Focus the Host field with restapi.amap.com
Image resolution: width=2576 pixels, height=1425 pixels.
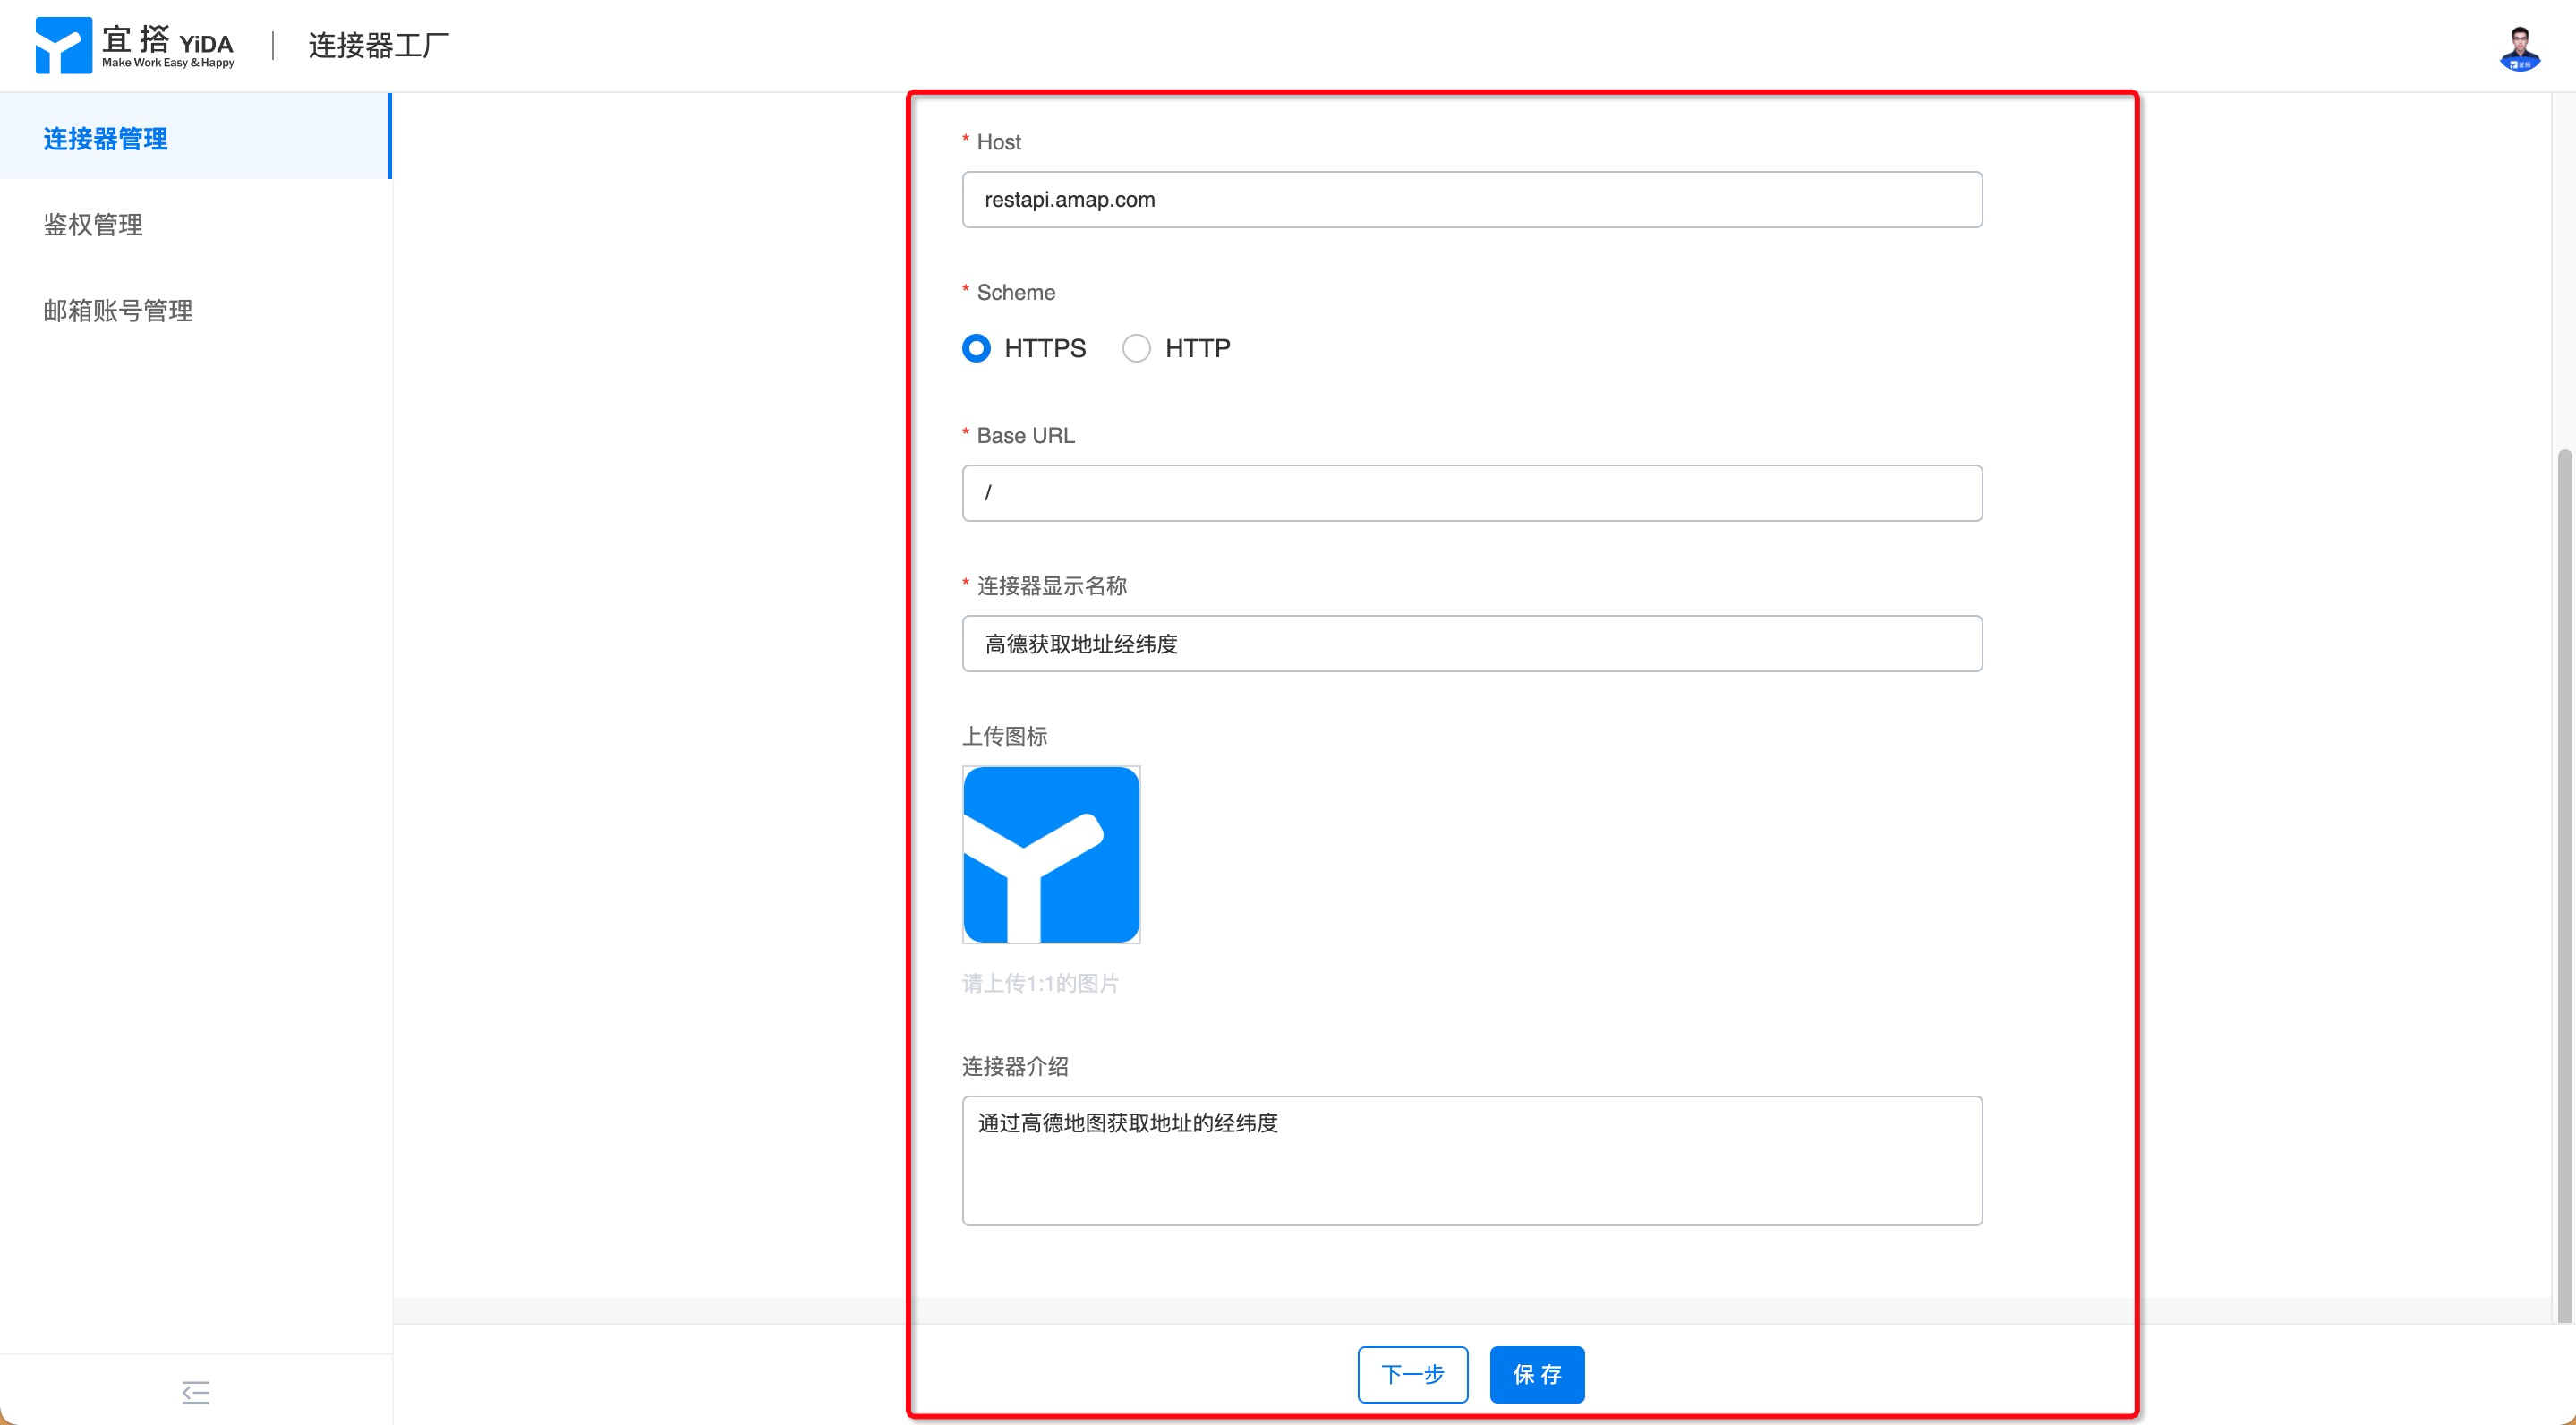(1471, 199)
